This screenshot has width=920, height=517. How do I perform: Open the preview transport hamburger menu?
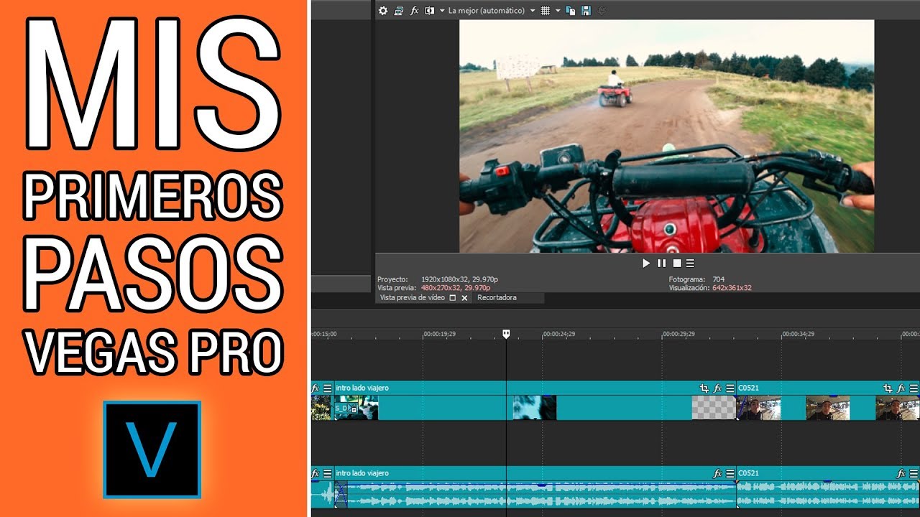pyautogui.click(x=690, y=264)
